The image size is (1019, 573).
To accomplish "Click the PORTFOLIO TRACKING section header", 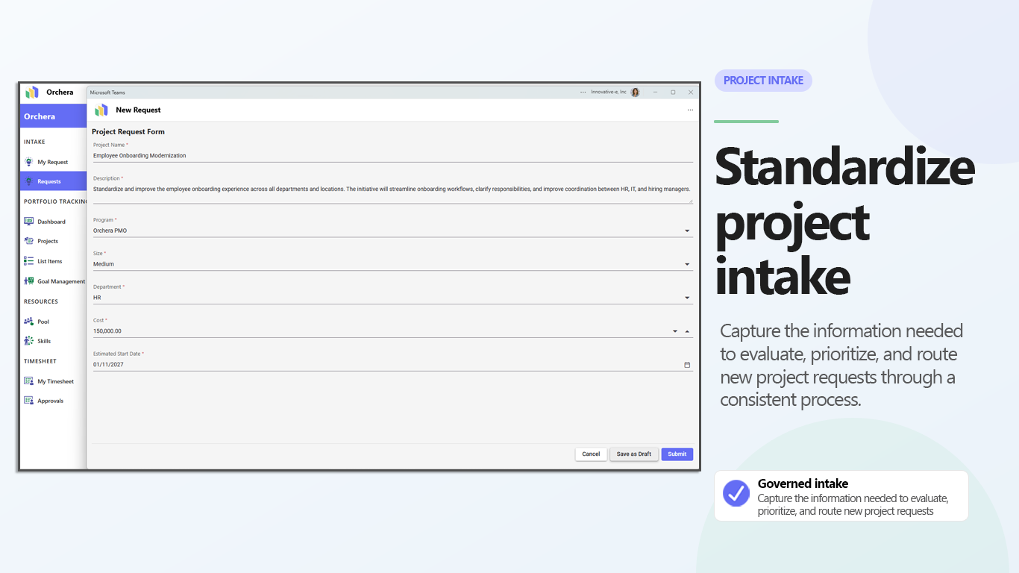I will coord(55,201).
